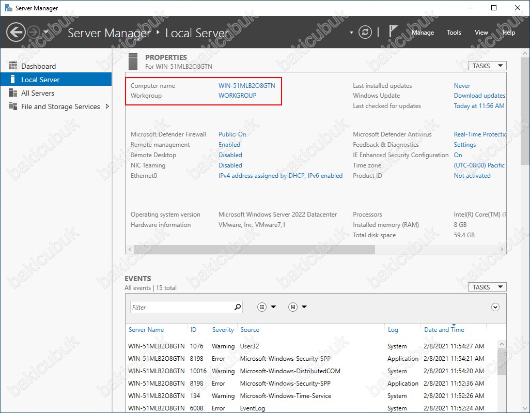Click the Properties horizontal scrollbar thumb
Image resolution: width=530 pixels, height=413 pixels.
(255, 249)
